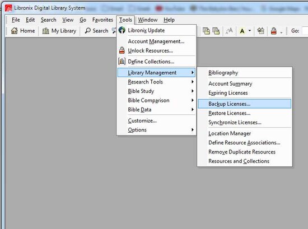The image size is (308, 229).
Task: Click the globe icon beside Libronix Update
Action: click(x=122, y=30)
